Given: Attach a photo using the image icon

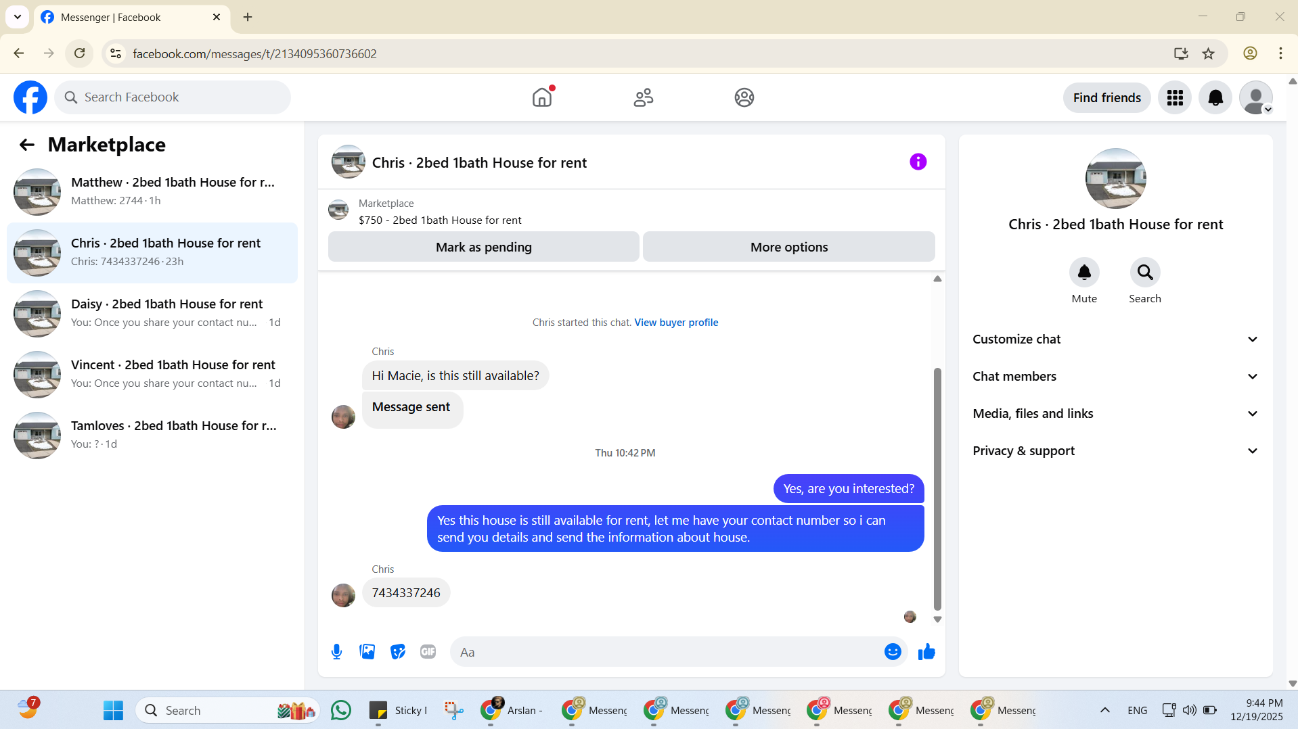Looking at the screenshot, I should click(x=367, y=652).
